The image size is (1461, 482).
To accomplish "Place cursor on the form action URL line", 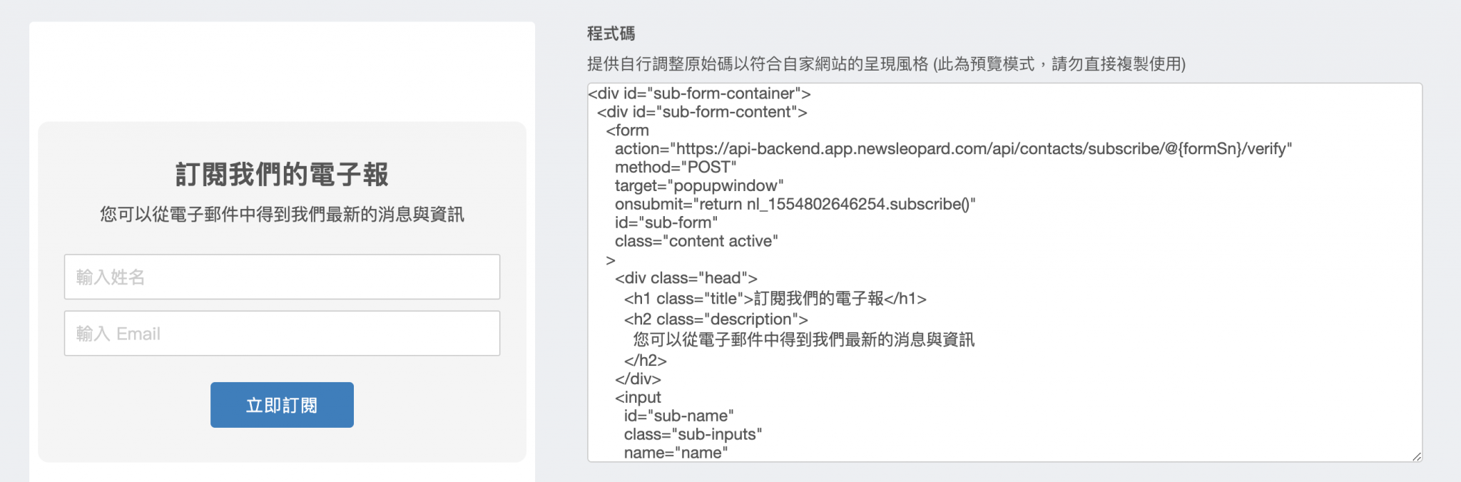I will 953,149.
